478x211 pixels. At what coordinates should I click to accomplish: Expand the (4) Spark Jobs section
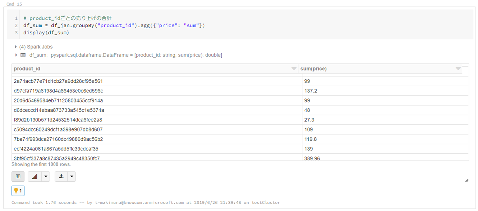pyautogui.click(x=16, y=47)
